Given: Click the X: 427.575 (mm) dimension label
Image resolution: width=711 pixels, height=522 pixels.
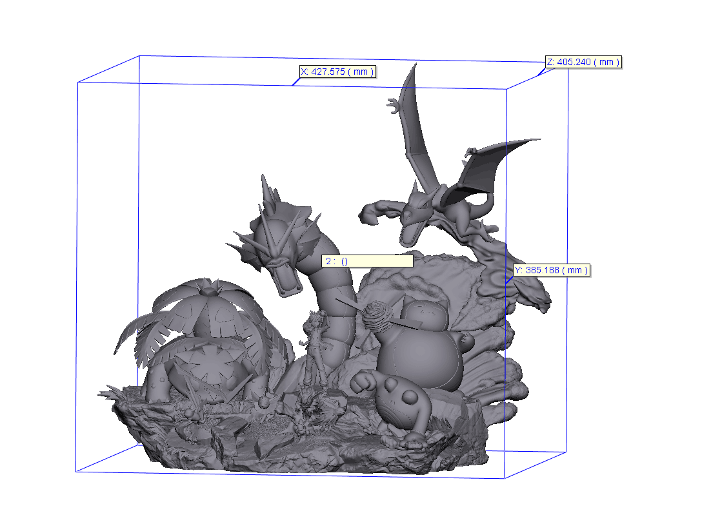Looking at the screenshot, I should [337, 72].
